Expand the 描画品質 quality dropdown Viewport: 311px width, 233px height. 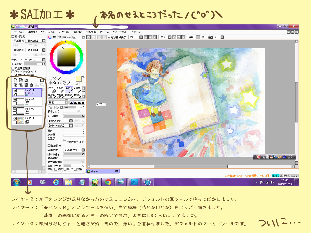83,150
